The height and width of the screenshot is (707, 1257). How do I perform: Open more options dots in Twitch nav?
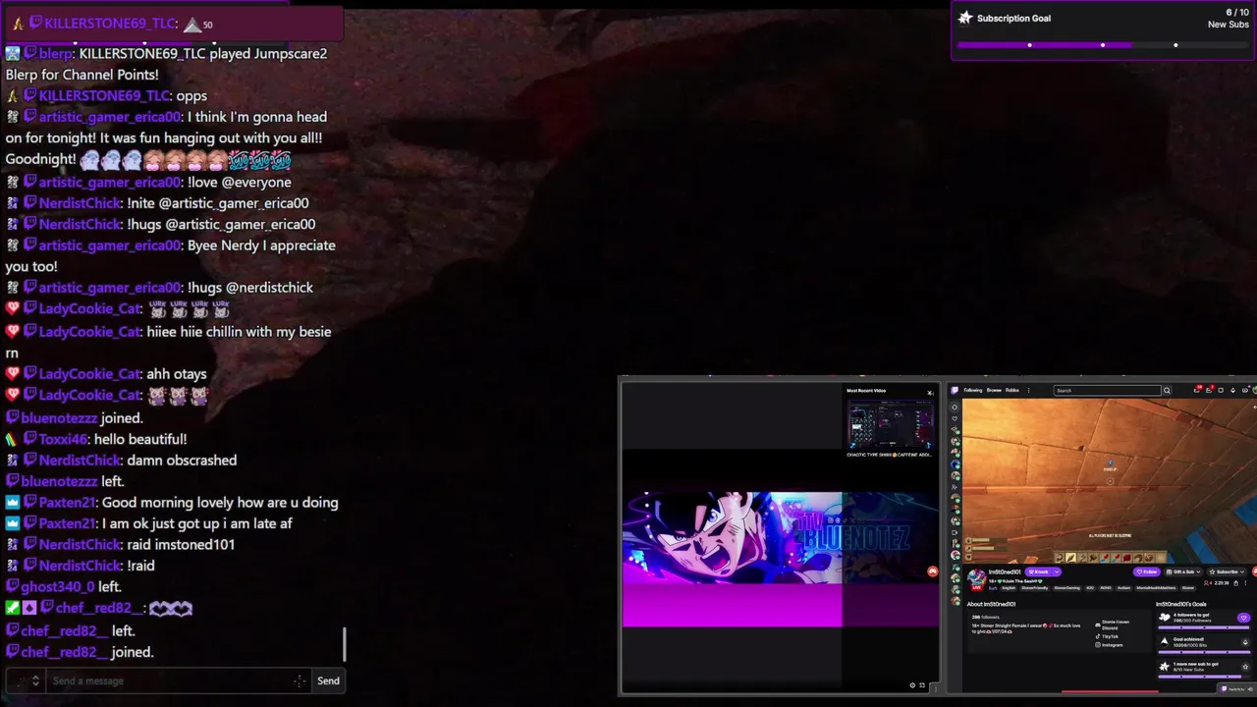[x=1028, y=390]
